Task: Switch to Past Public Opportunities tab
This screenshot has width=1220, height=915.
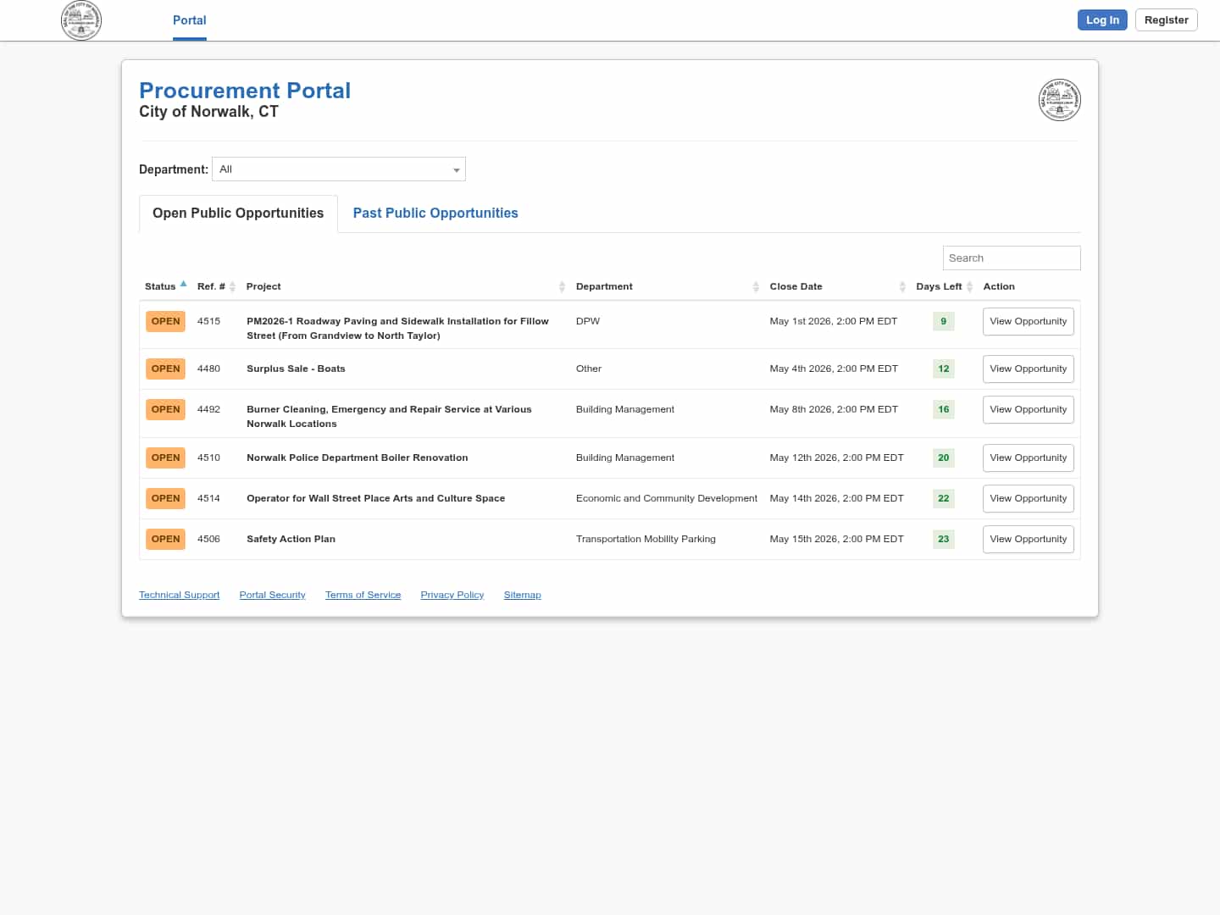Action: [435, 213]
